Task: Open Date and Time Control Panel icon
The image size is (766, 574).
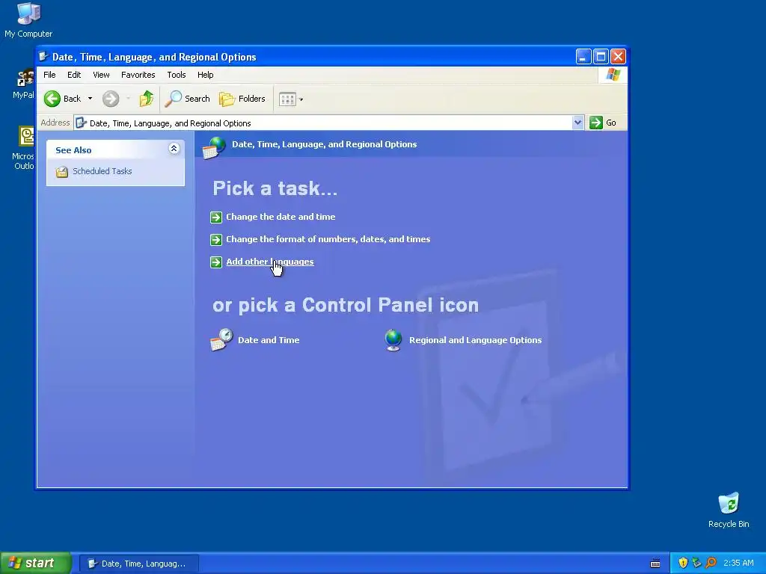Action: [x=221, y=340]
